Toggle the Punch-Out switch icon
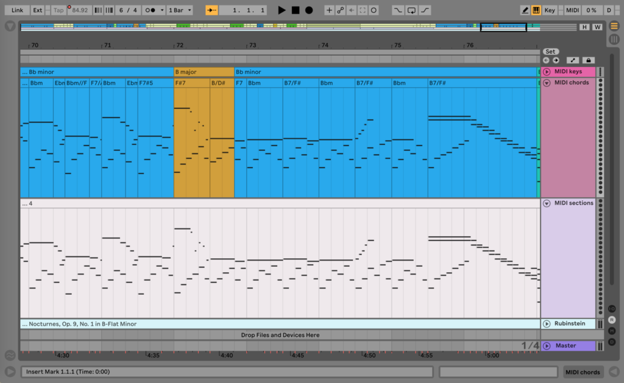 coord(425,10)
